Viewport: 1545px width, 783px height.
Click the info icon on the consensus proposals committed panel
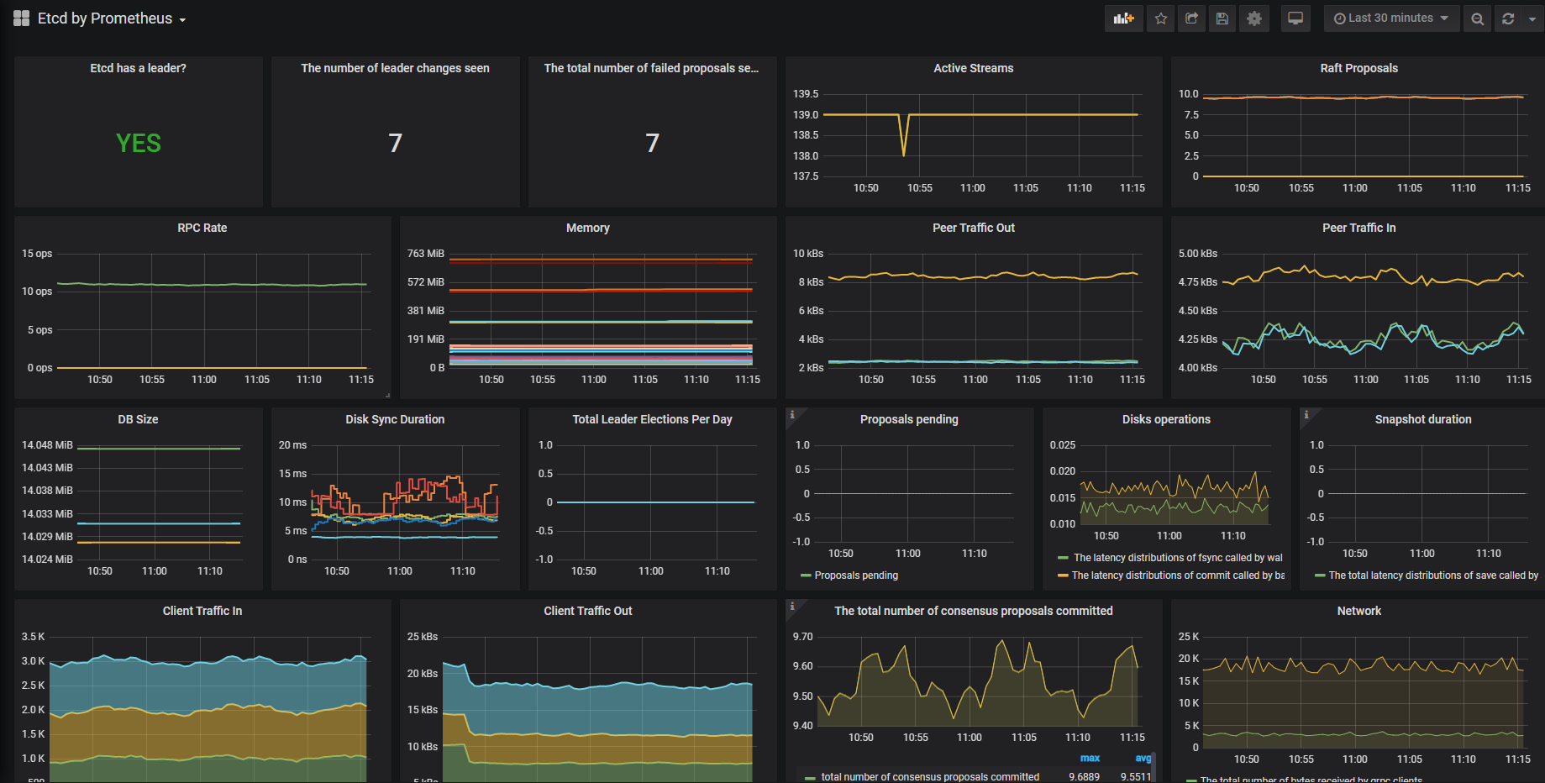point(792,606)
